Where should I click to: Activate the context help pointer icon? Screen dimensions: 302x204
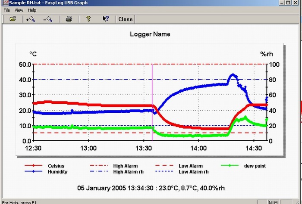click(106, 19)
